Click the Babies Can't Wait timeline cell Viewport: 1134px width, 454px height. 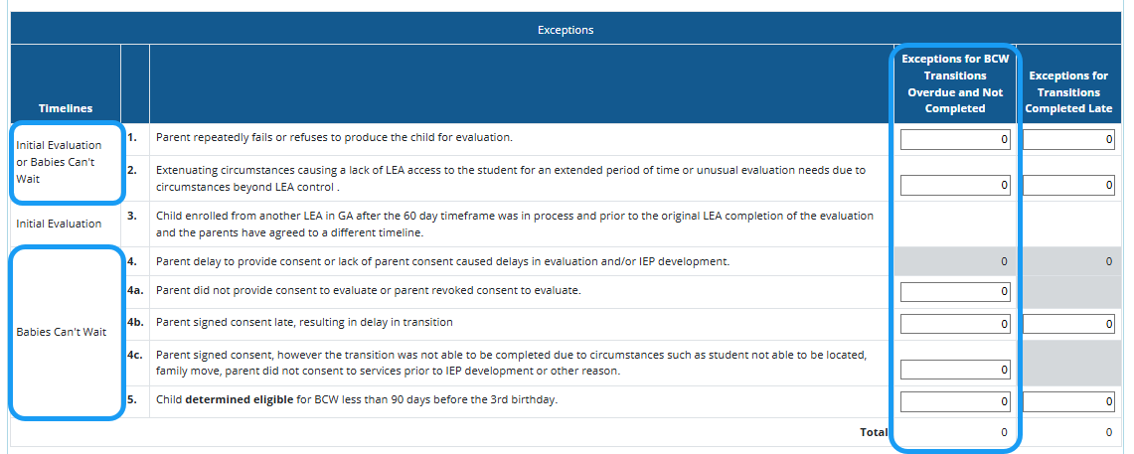click(x=62, y=332)
